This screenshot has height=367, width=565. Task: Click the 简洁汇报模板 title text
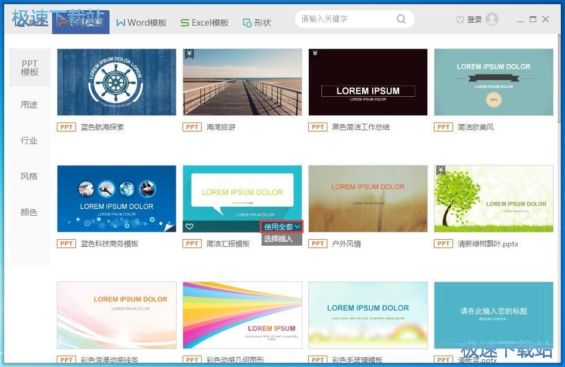tap(228, 244)
